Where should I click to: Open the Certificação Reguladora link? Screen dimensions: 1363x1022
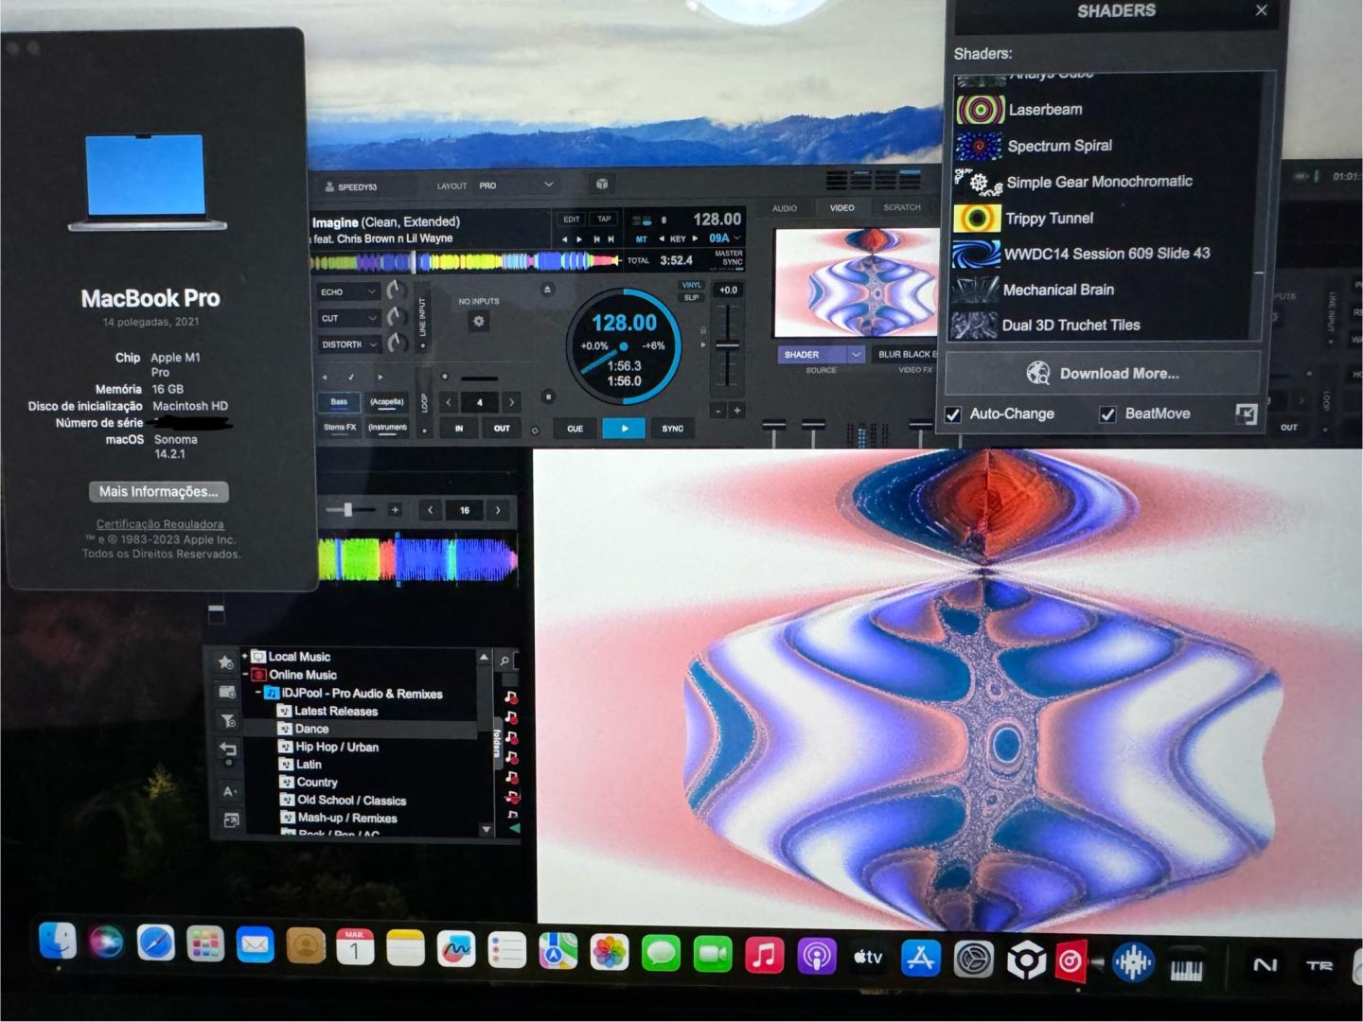coord(160,524)
